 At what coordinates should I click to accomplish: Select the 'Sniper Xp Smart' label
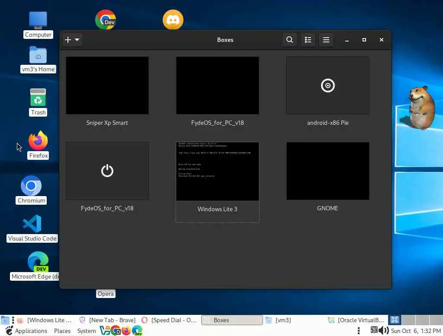pos(107,123)
